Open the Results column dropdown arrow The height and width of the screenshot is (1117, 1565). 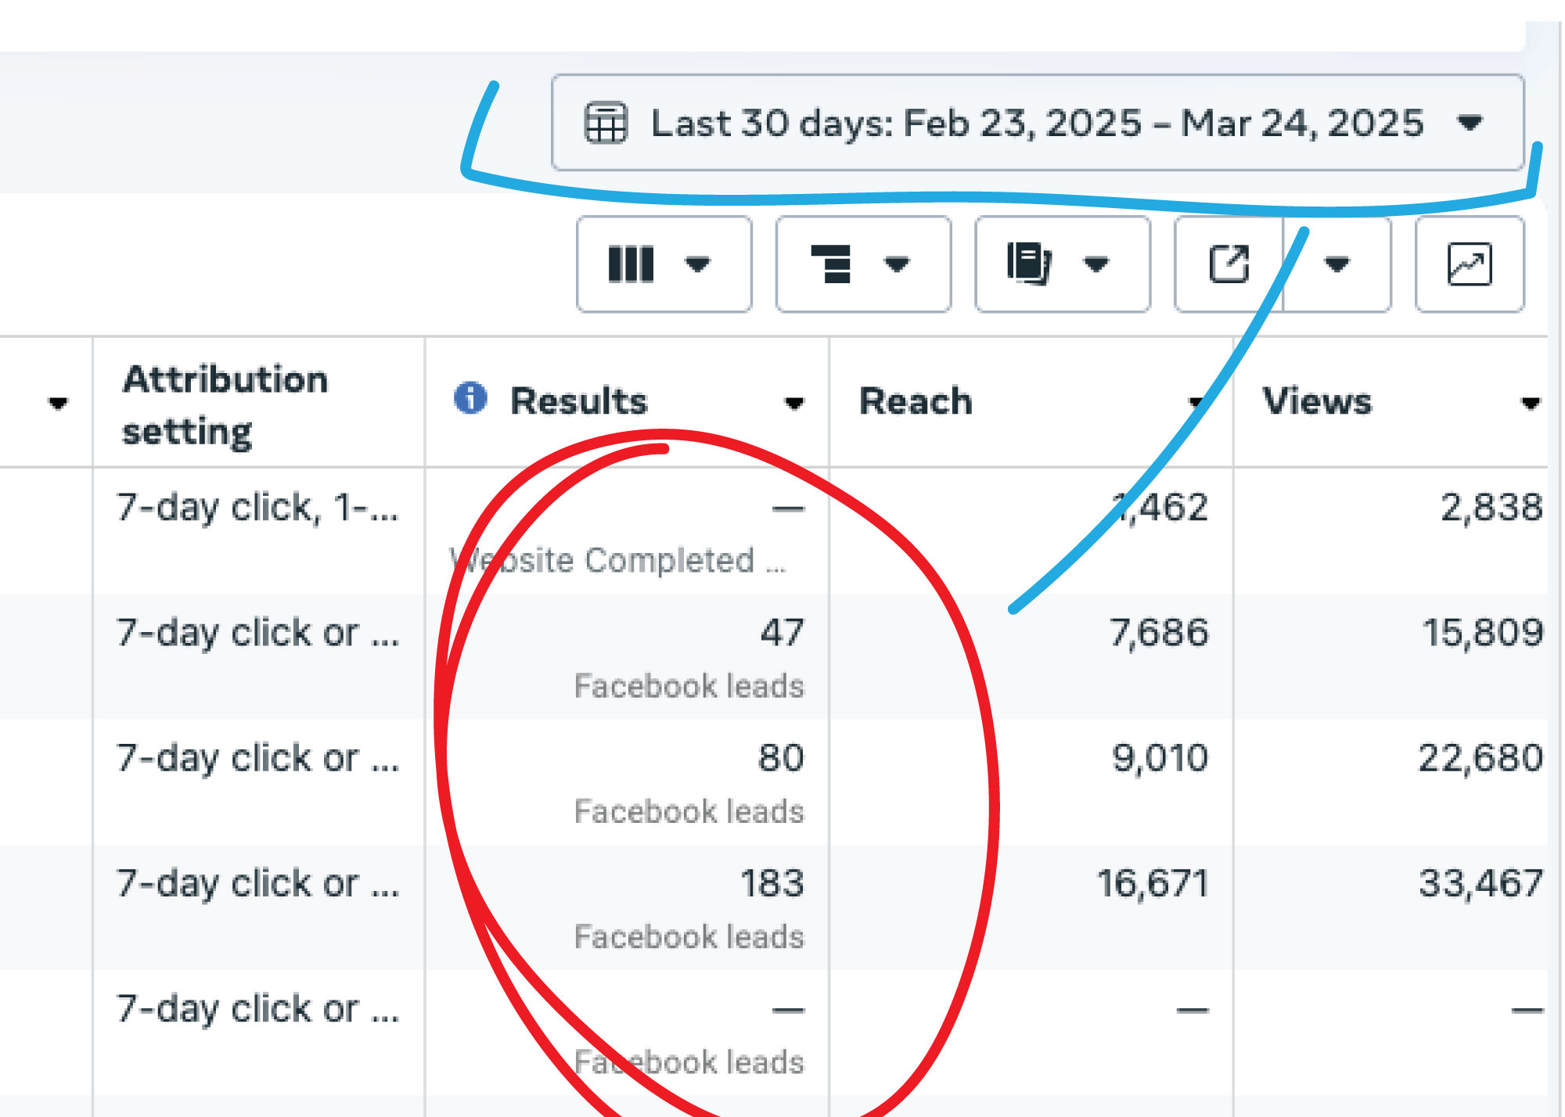point(793,404)
